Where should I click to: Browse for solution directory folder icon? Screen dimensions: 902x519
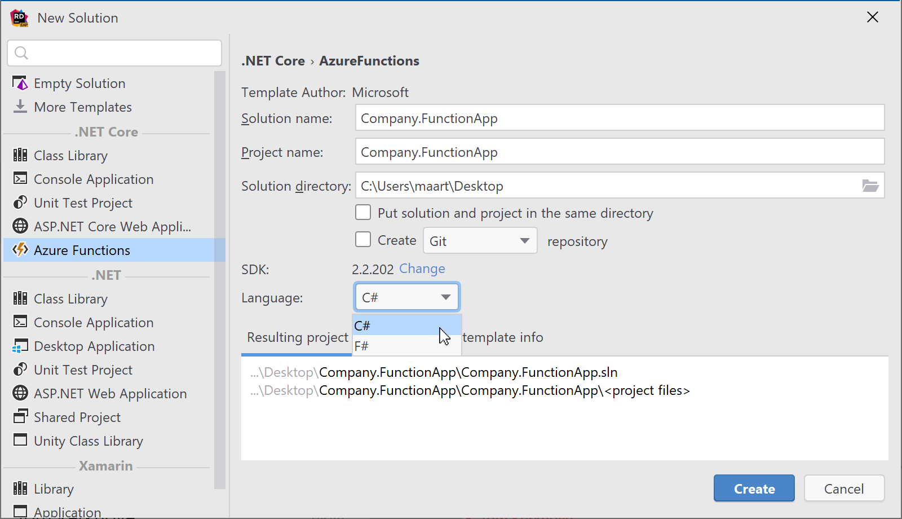point(870,186)
